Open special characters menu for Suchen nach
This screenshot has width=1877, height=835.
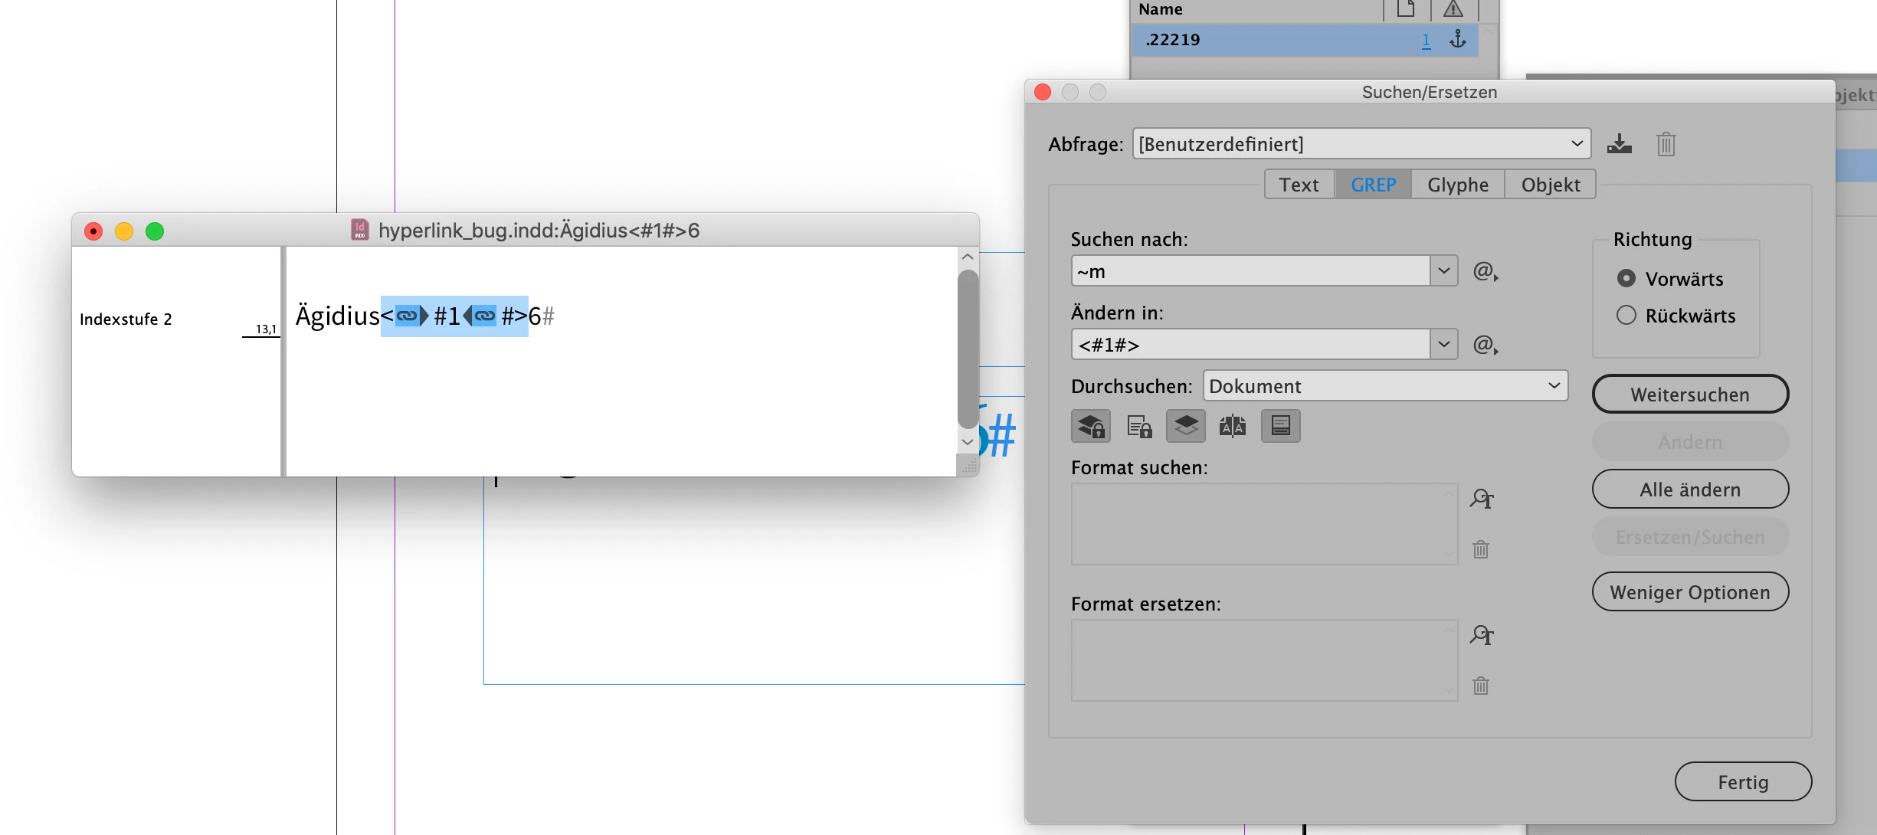pyautogui.click(x=1485, y=271)
